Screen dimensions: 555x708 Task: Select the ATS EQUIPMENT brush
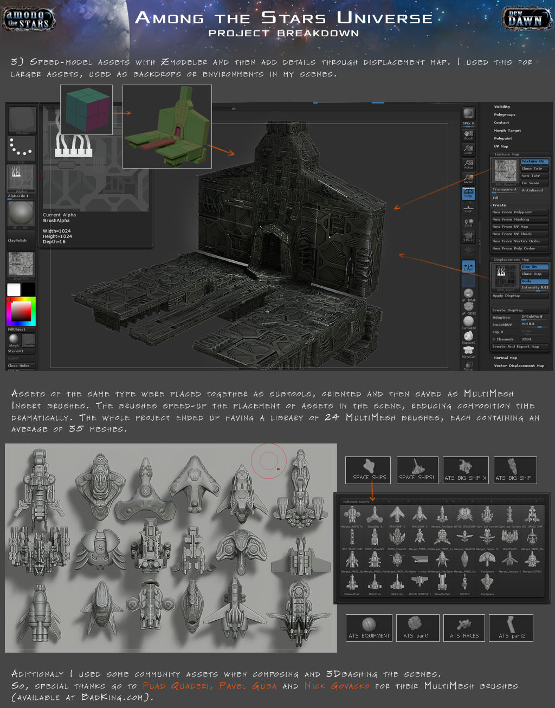tap(369, 628)
